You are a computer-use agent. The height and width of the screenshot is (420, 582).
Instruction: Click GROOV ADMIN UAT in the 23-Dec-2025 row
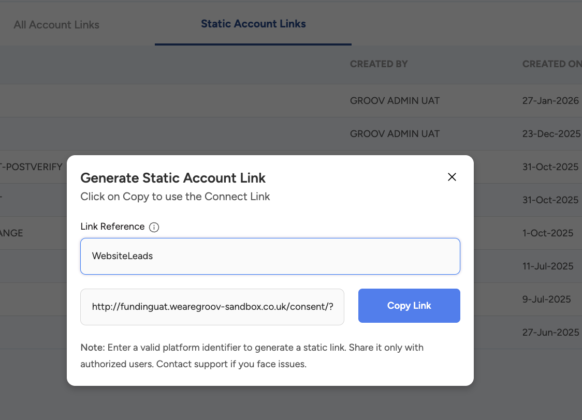[x=395, y=133]
